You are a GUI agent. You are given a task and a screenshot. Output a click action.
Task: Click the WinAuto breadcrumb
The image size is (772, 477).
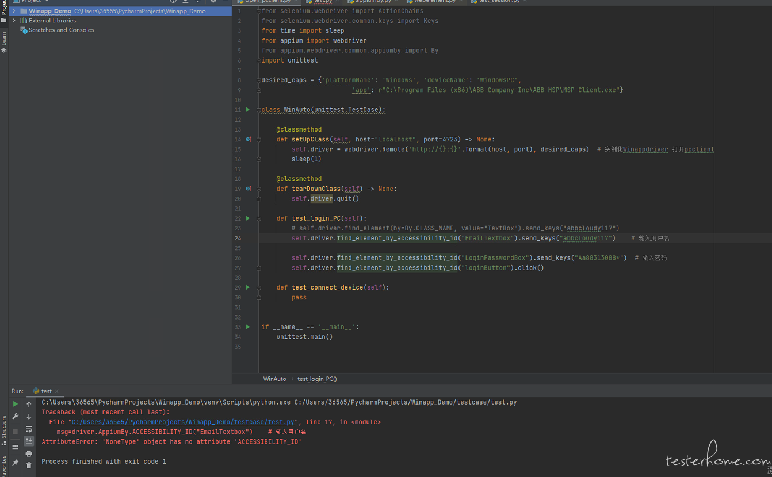point(274,379)
